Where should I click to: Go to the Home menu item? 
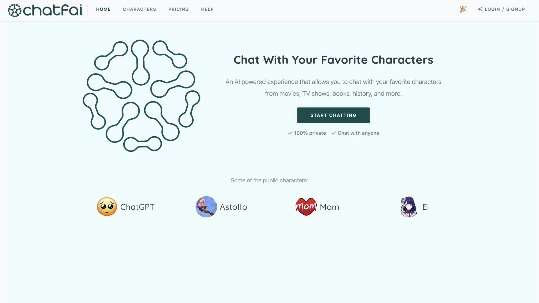pos(103,9)
